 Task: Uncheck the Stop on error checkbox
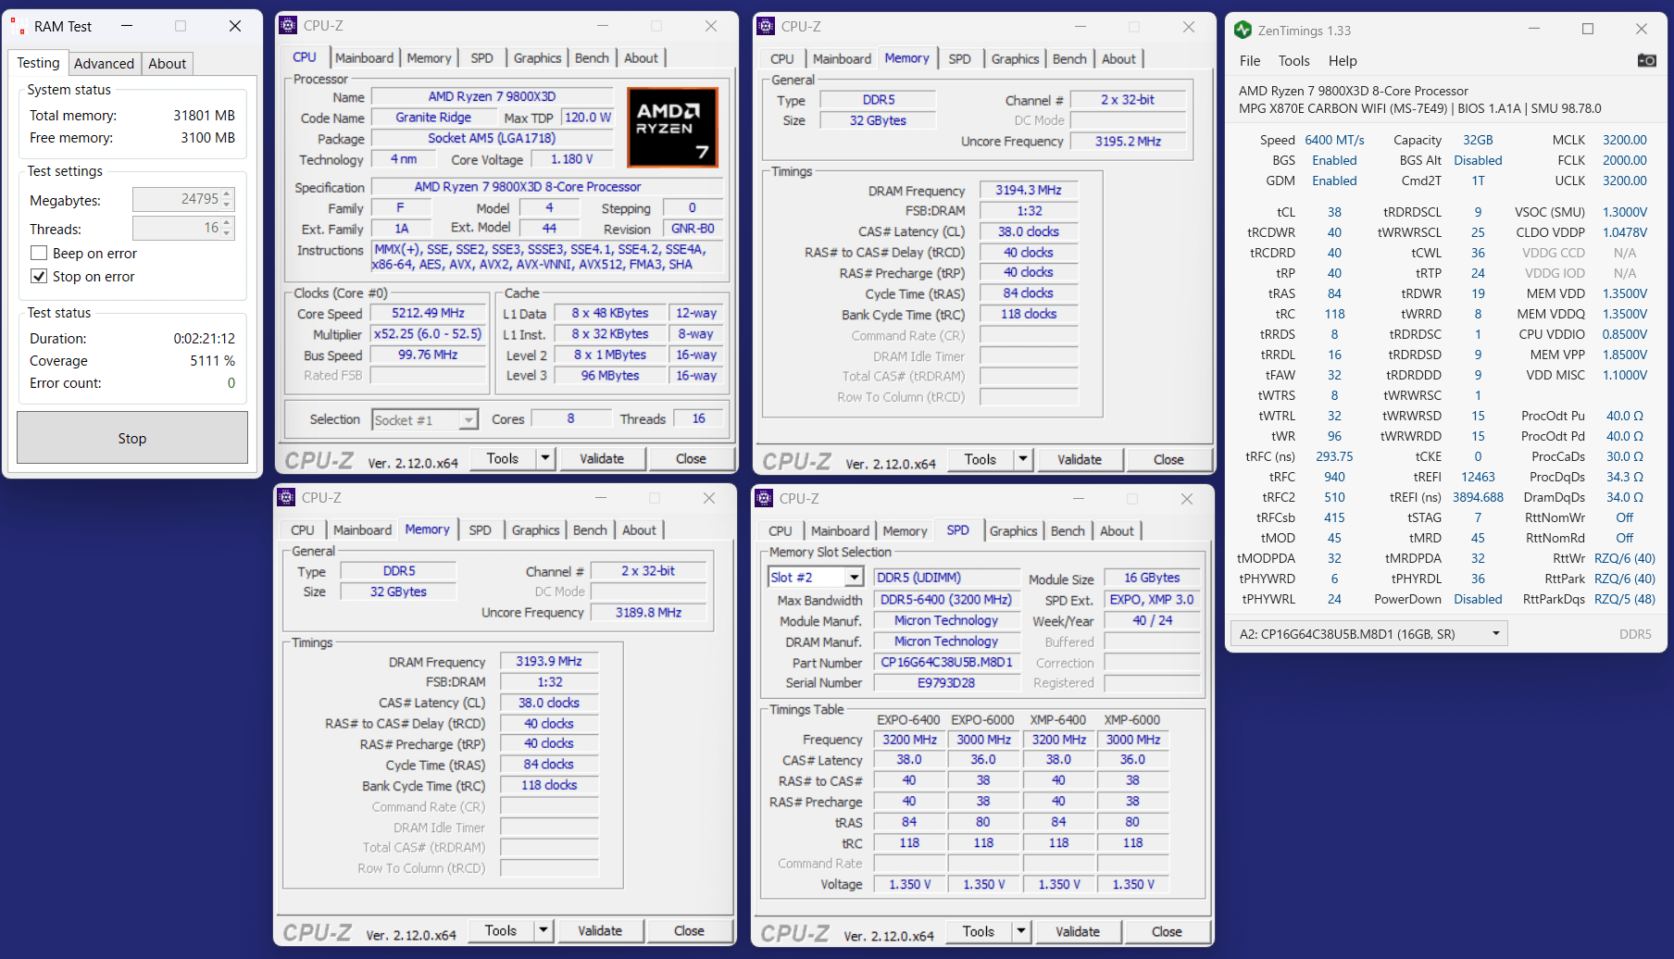(x=39, y=277)
